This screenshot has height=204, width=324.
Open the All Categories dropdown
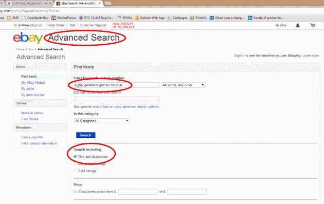click(102, 121)
